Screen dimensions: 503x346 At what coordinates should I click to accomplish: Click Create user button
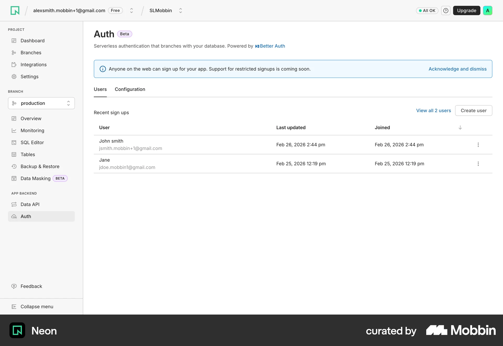pos(474,111)
